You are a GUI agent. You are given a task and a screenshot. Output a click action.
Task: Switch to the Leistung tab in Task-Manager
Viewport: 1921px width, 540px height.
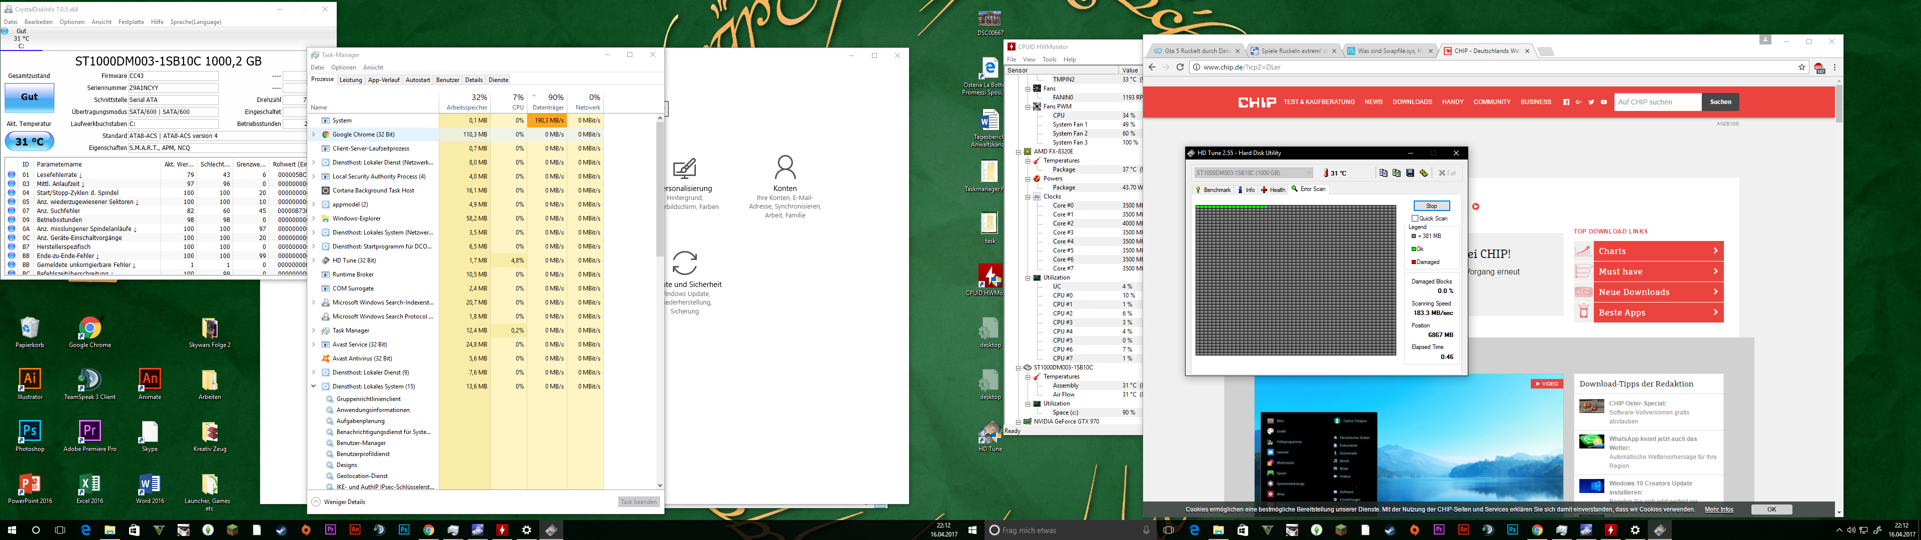pos(350,80)
